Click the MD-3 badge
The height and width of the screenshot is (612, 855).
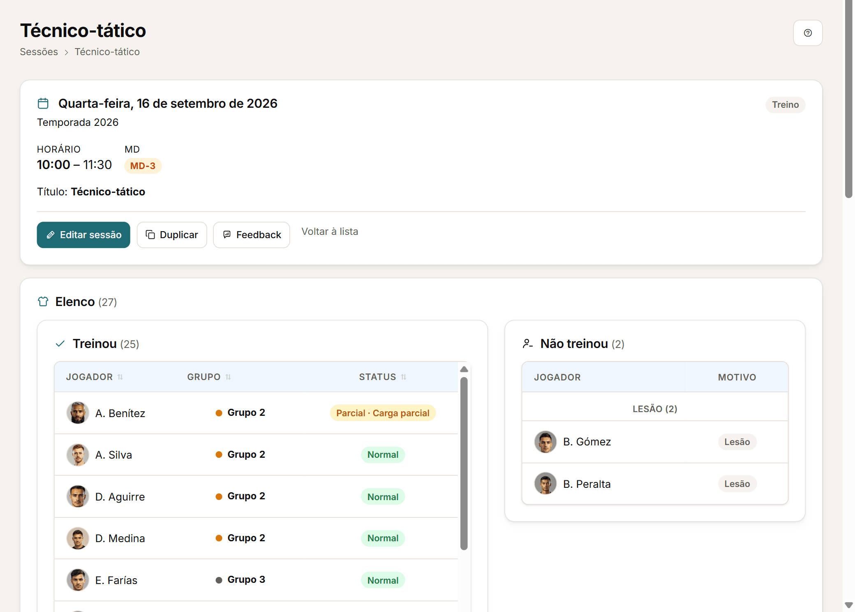143,166
